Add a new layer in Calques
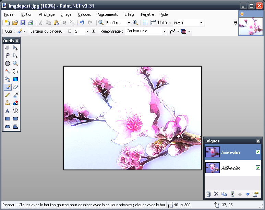The image size is (265, 210). 208,194
